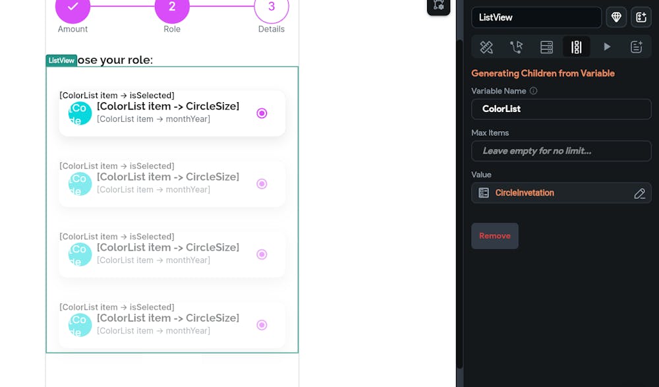Image resolution: width=659 pixels, height=387 pixels.
Task: Click the ListView widget name field
Action: coord(536,17)
